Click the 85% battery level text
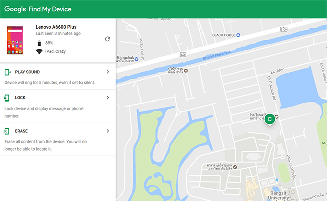The image size is (327, 201). [x=49, y=43]
